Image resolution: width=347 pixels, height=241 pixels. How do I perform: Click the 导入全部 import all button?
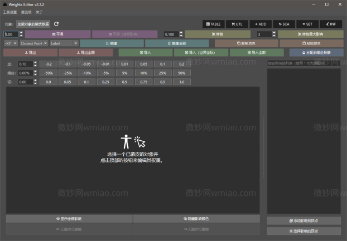tap(257, 52)
